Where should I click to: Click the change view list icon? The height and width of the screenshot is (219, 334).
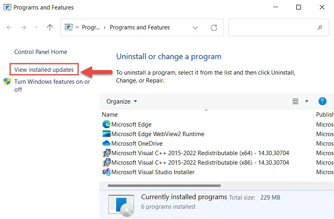click(295, 102)
